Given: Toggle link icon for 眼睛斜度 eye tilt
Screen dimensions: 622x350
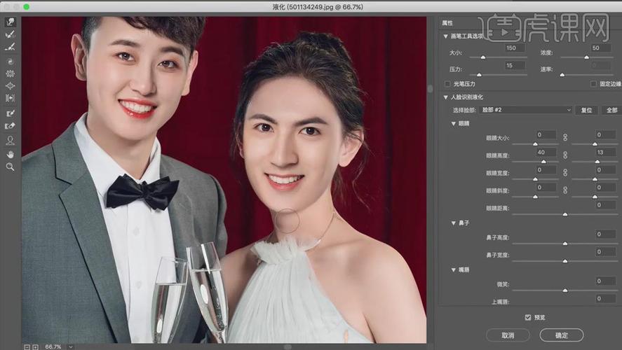Looking at the screenshot, I should click(x=565, y=190).
